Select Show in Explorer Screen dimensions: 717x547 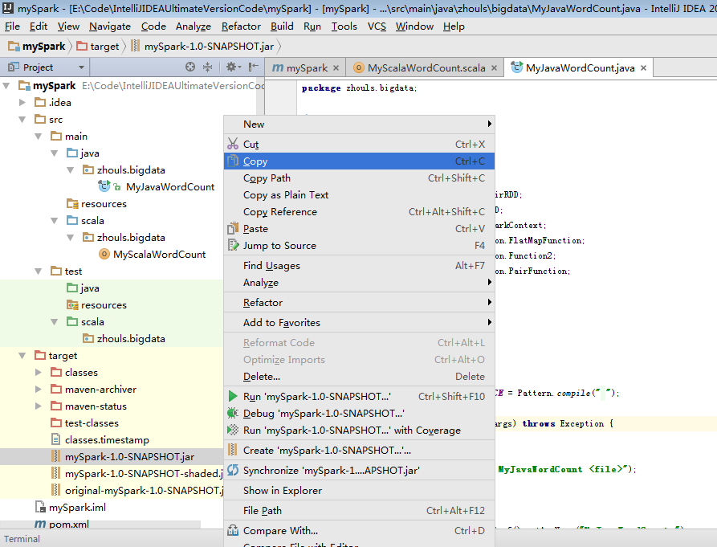[x=359, y=490]
